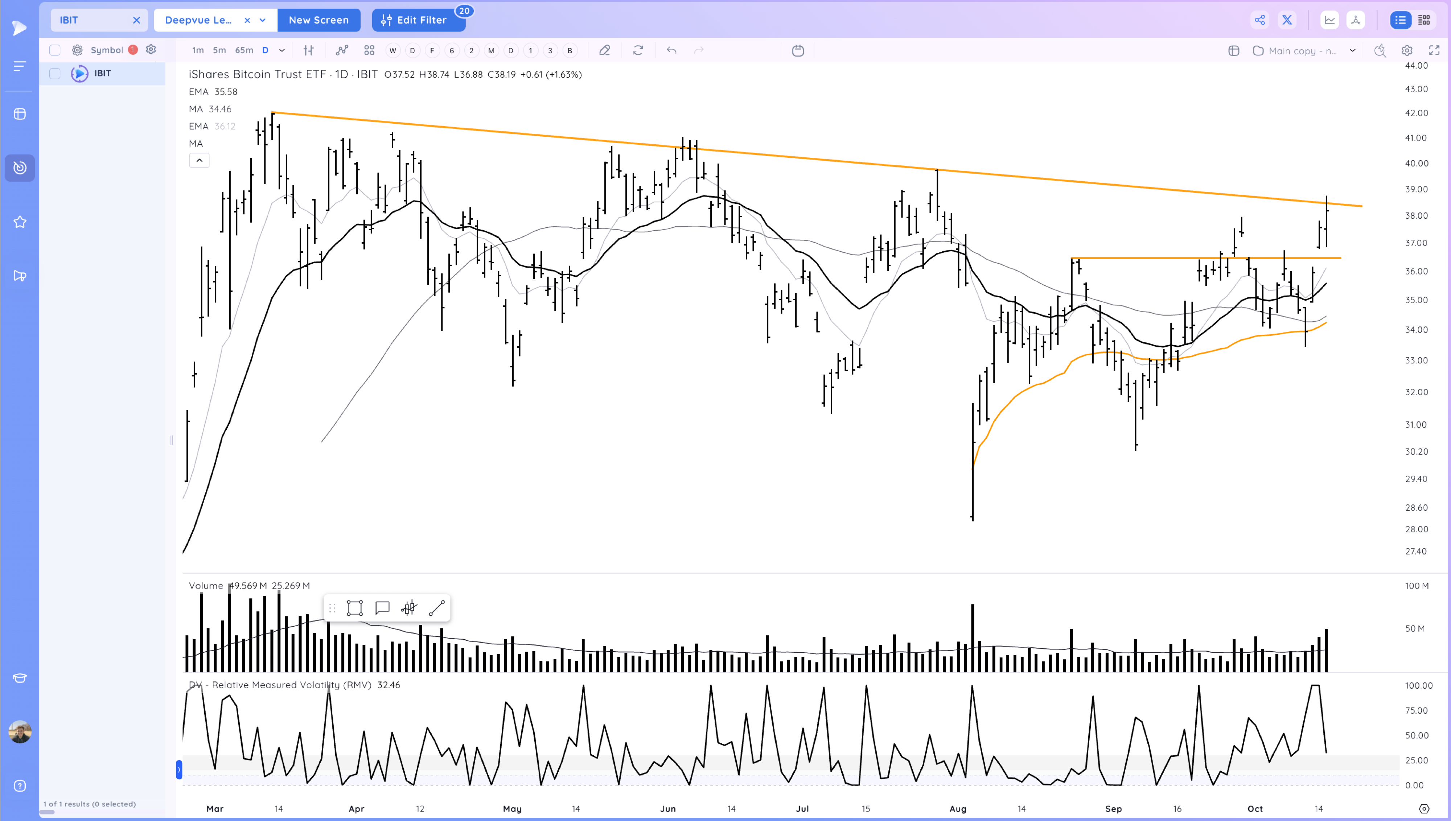Select the 65m timeframe
This screenshot has height=821, width=1451.
[244, 50]
